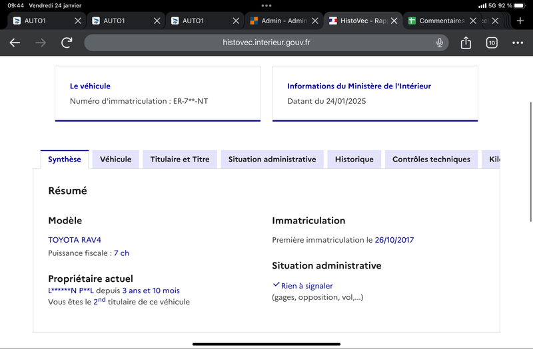Close the second AUTO1 tab
Screen dimensions: 533x349
(157, 21)
